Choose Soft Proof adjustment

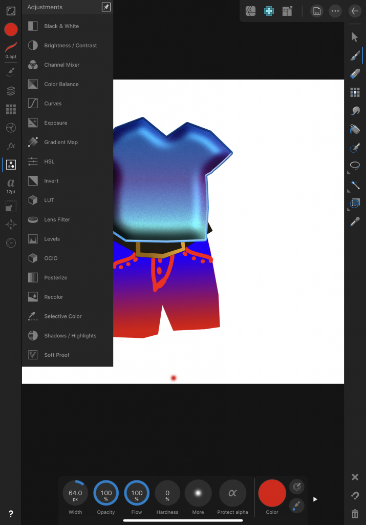68,355
